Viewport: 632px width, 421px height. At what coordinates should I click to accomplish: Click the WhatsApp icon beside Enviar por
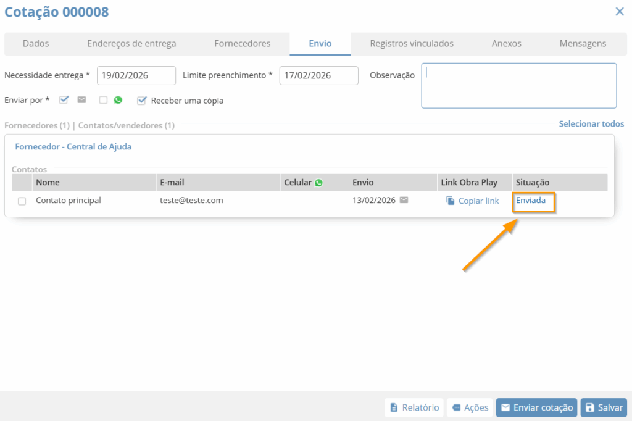click(x=118, y=100)
